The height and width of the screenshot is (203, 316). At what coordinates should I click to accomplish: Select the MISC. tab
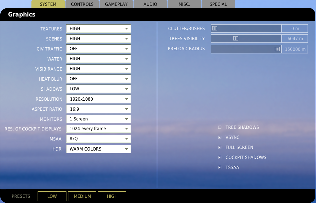tap(184, 4)
